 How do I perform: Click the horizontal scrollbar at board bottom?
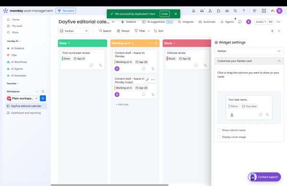110,185
